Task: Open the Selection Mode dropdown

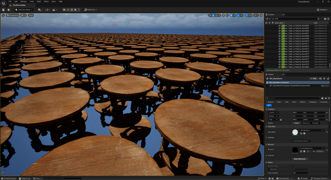Action: click(24, 10)
